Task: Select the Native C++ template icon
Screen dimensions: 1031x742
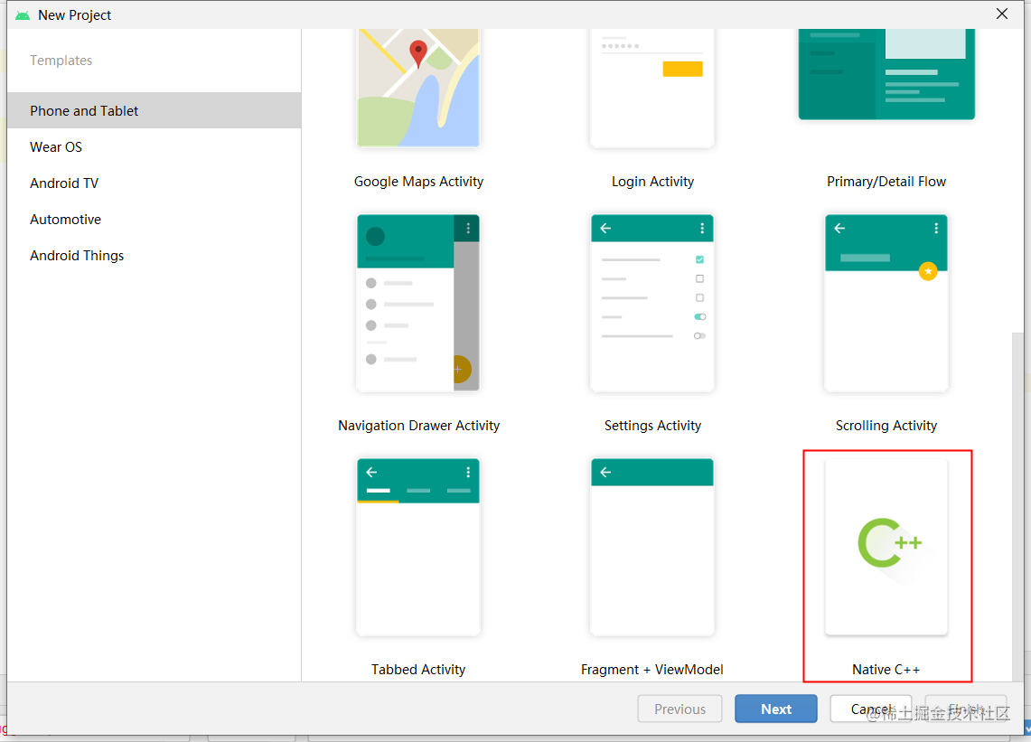Action: click(x=886, y=547)
